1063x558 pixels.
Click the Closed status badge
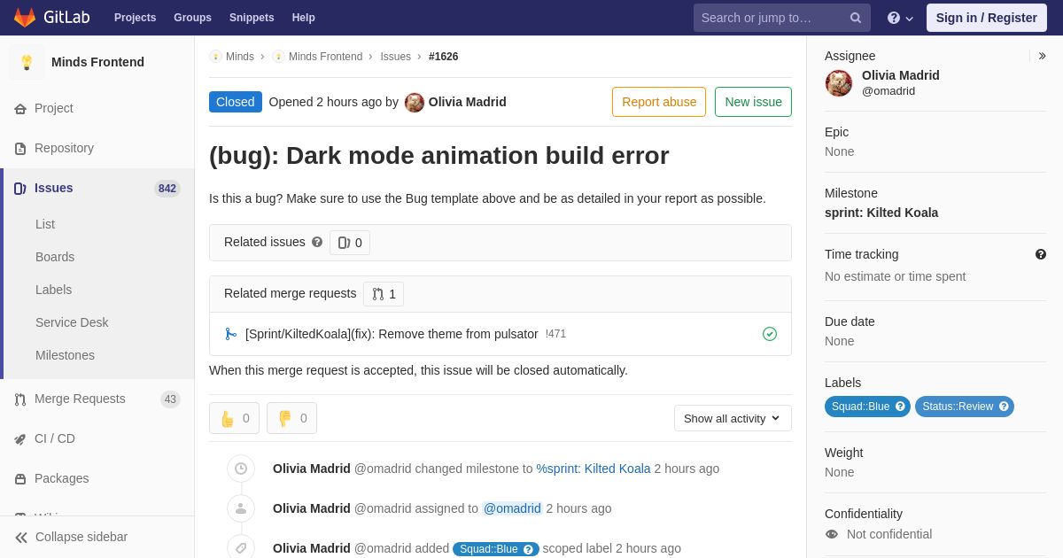pos(236,102)
